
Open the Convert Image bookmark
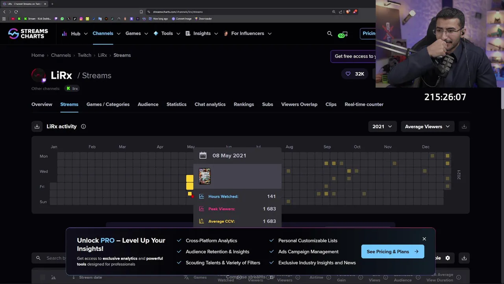coord(182,19)
